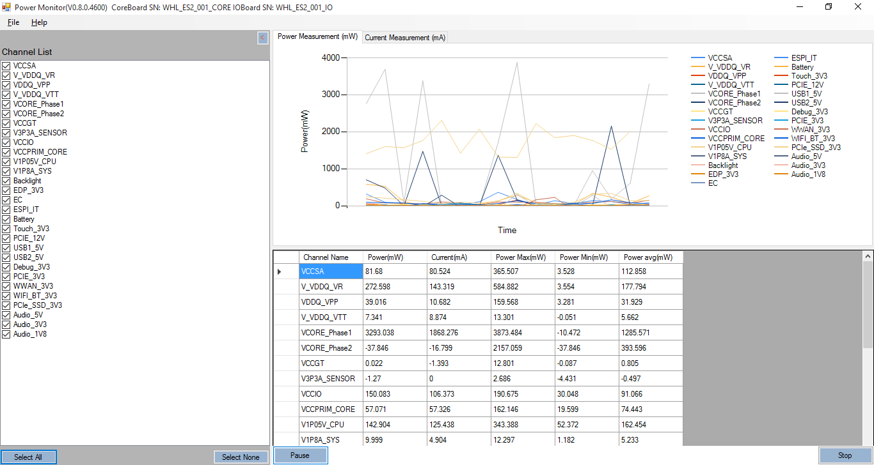The image size is (874, 465).
Task: Toggle the EC channel checkbox
Action: pos(6,200)
